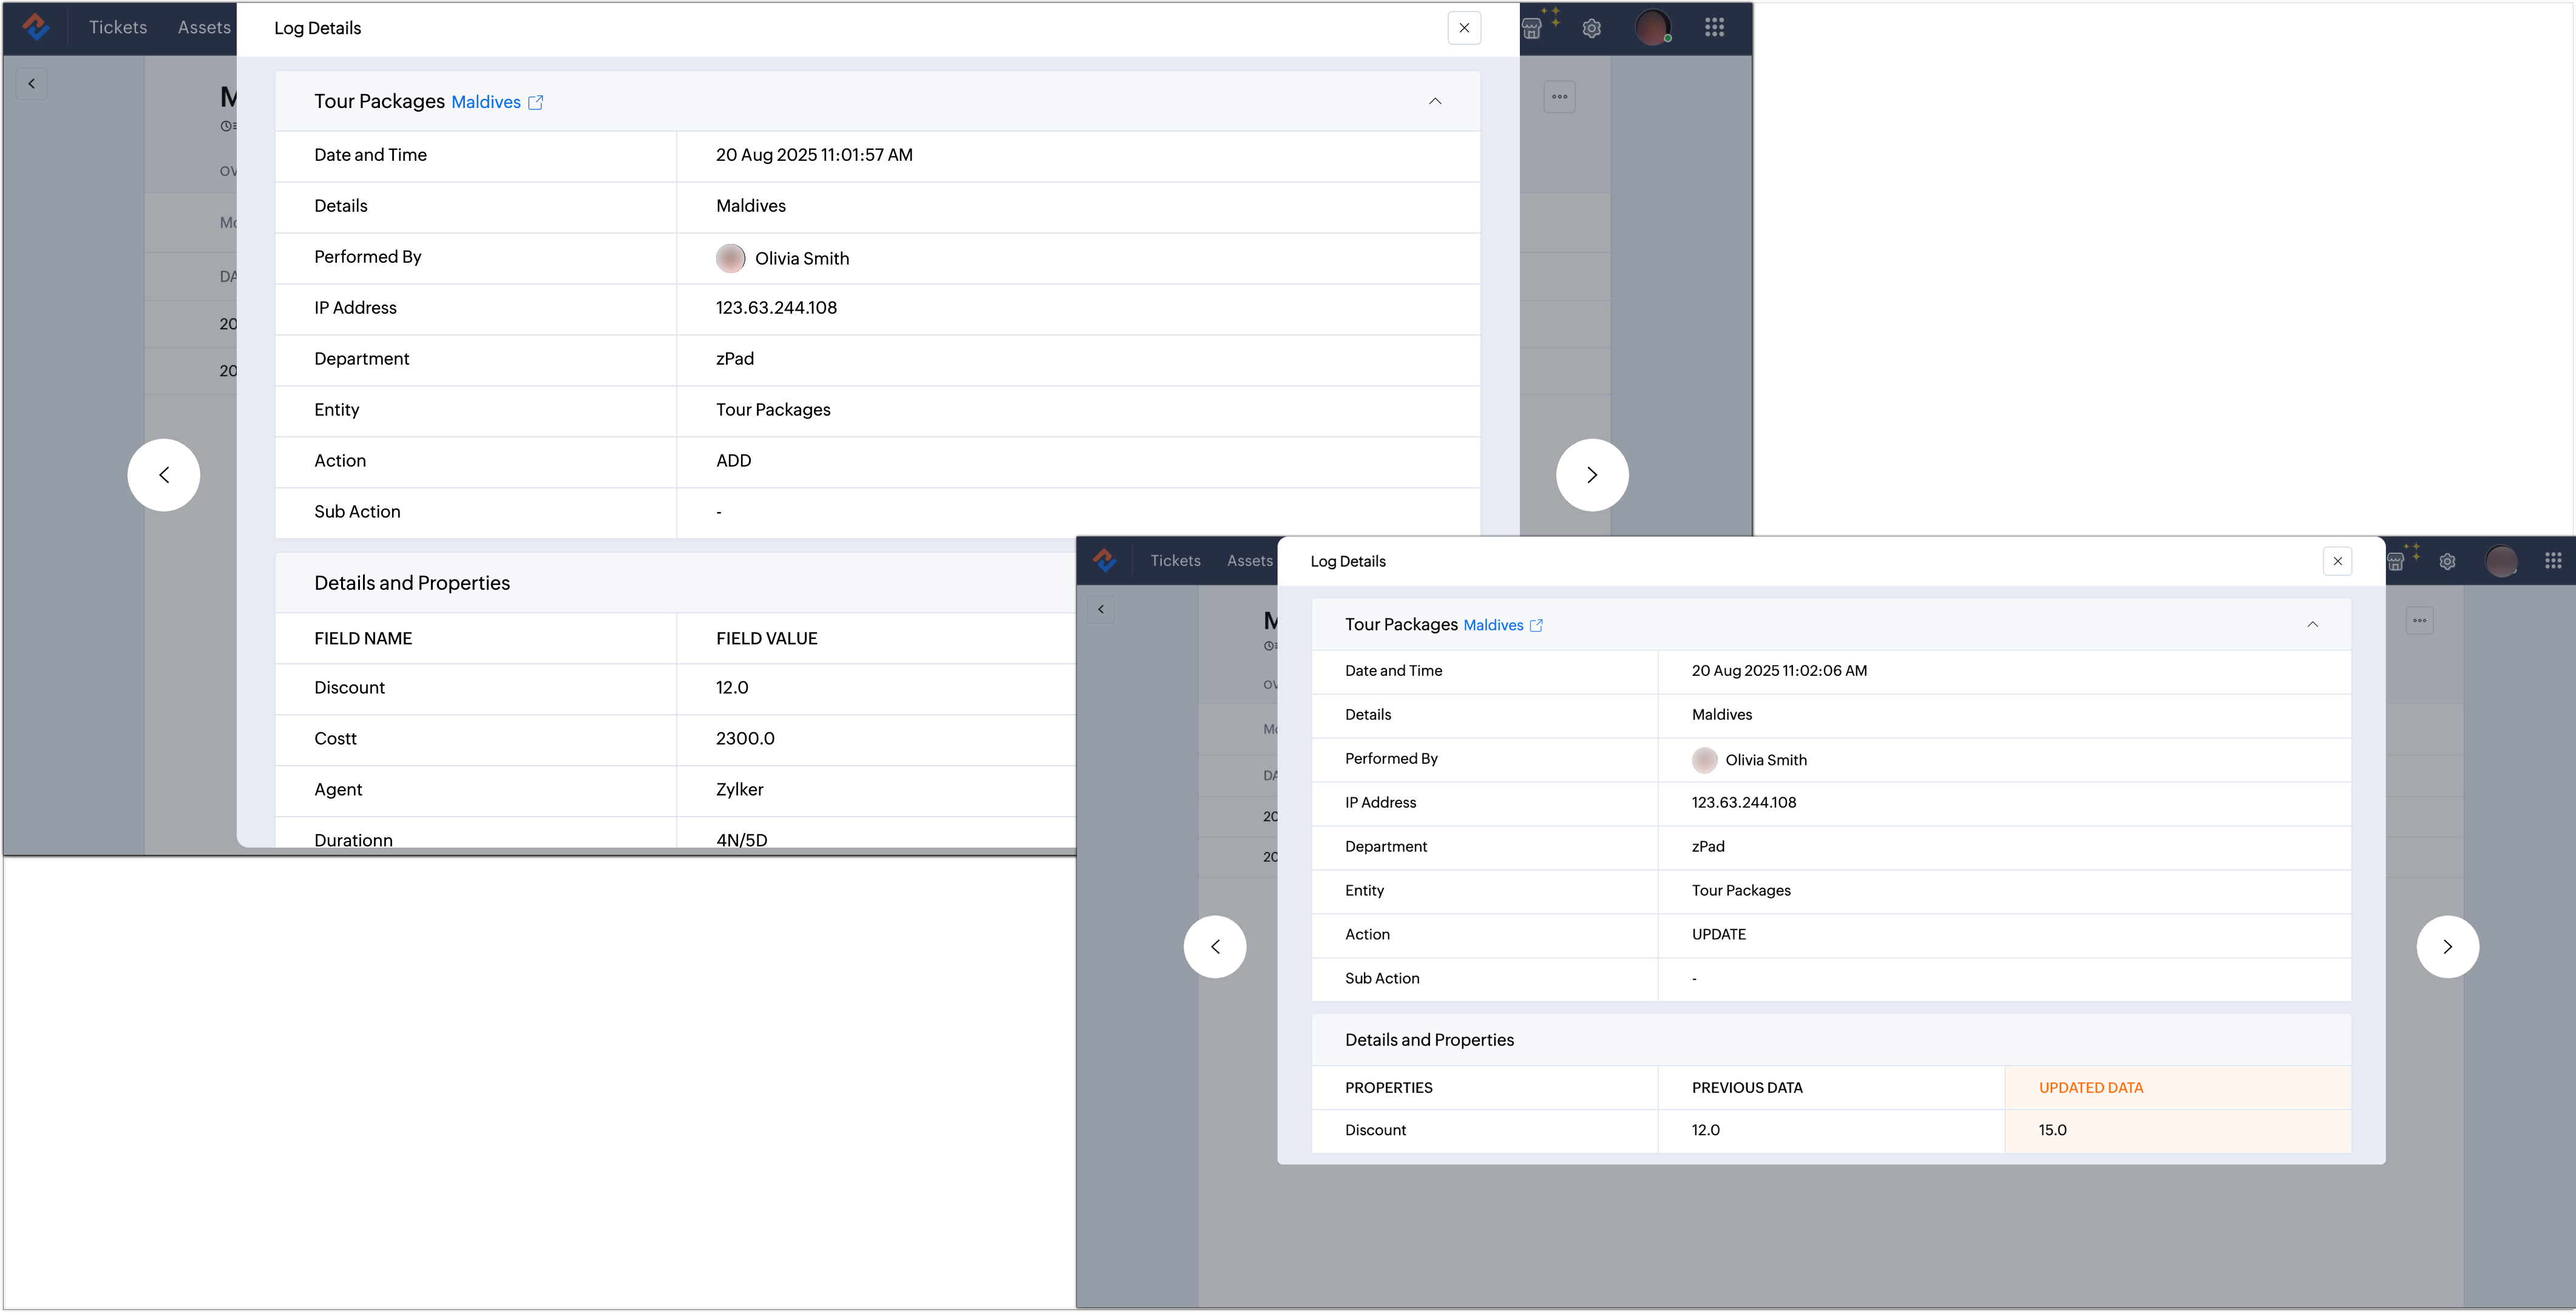Open Assets tab in lower navigation
The width and height of the screenshot is (2576, 1313).
point(1249,561)
